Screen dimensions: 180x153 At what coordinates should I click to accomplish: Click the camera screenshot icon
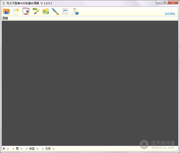tap(26, 11)
